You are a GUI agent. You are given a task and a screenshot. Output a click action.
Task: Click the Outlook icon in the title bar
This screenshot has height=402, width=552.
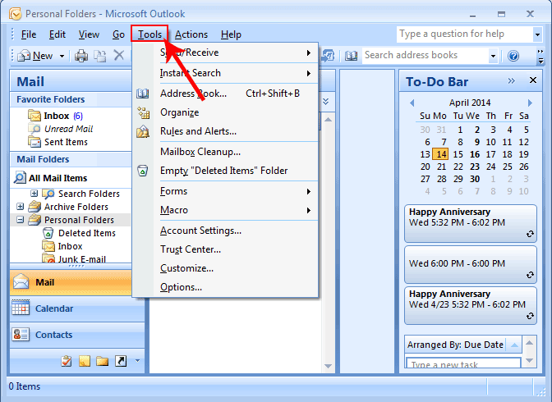15,14
